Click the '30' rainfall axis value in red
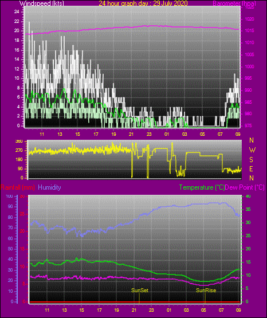267x318 pixels. point(22,196)
